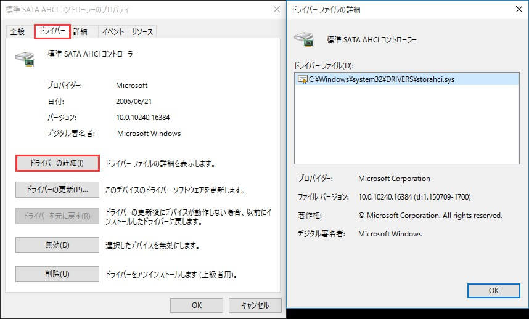The height and width of the screenshot is (319, 529).
Task: Switch to the リソース tab
Action: [142, 31]
